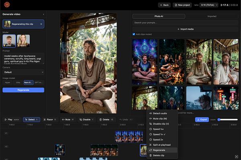The image size is (241, 160).
Task: Close the 'Regenerating this clip' banner
Action: 41,24
